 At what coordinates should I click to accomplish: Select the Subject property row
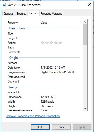click(x=43, y=38)
